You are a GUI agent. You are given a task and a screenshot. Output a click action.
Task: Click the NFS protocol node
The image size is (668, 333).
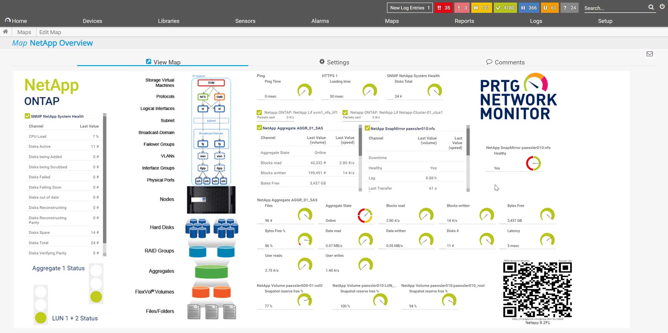203,97
